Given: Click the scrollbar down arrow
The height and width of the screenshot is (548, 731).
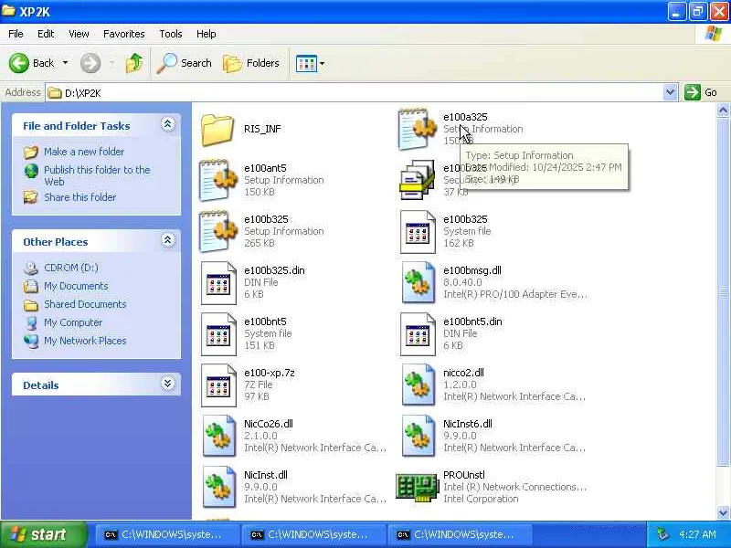Looking at the screenshot, I should coord(723,512).
